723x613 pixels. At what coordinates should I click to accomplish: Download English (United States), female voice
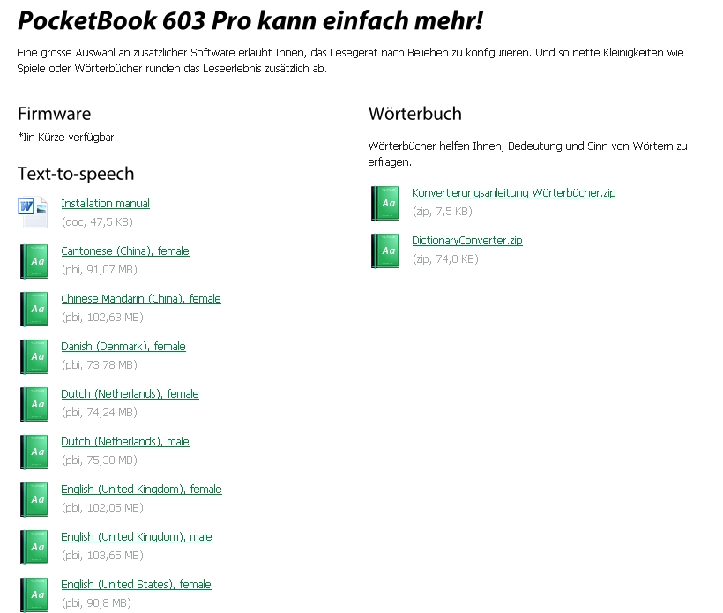pyautogui.click(x=136, y=585)
